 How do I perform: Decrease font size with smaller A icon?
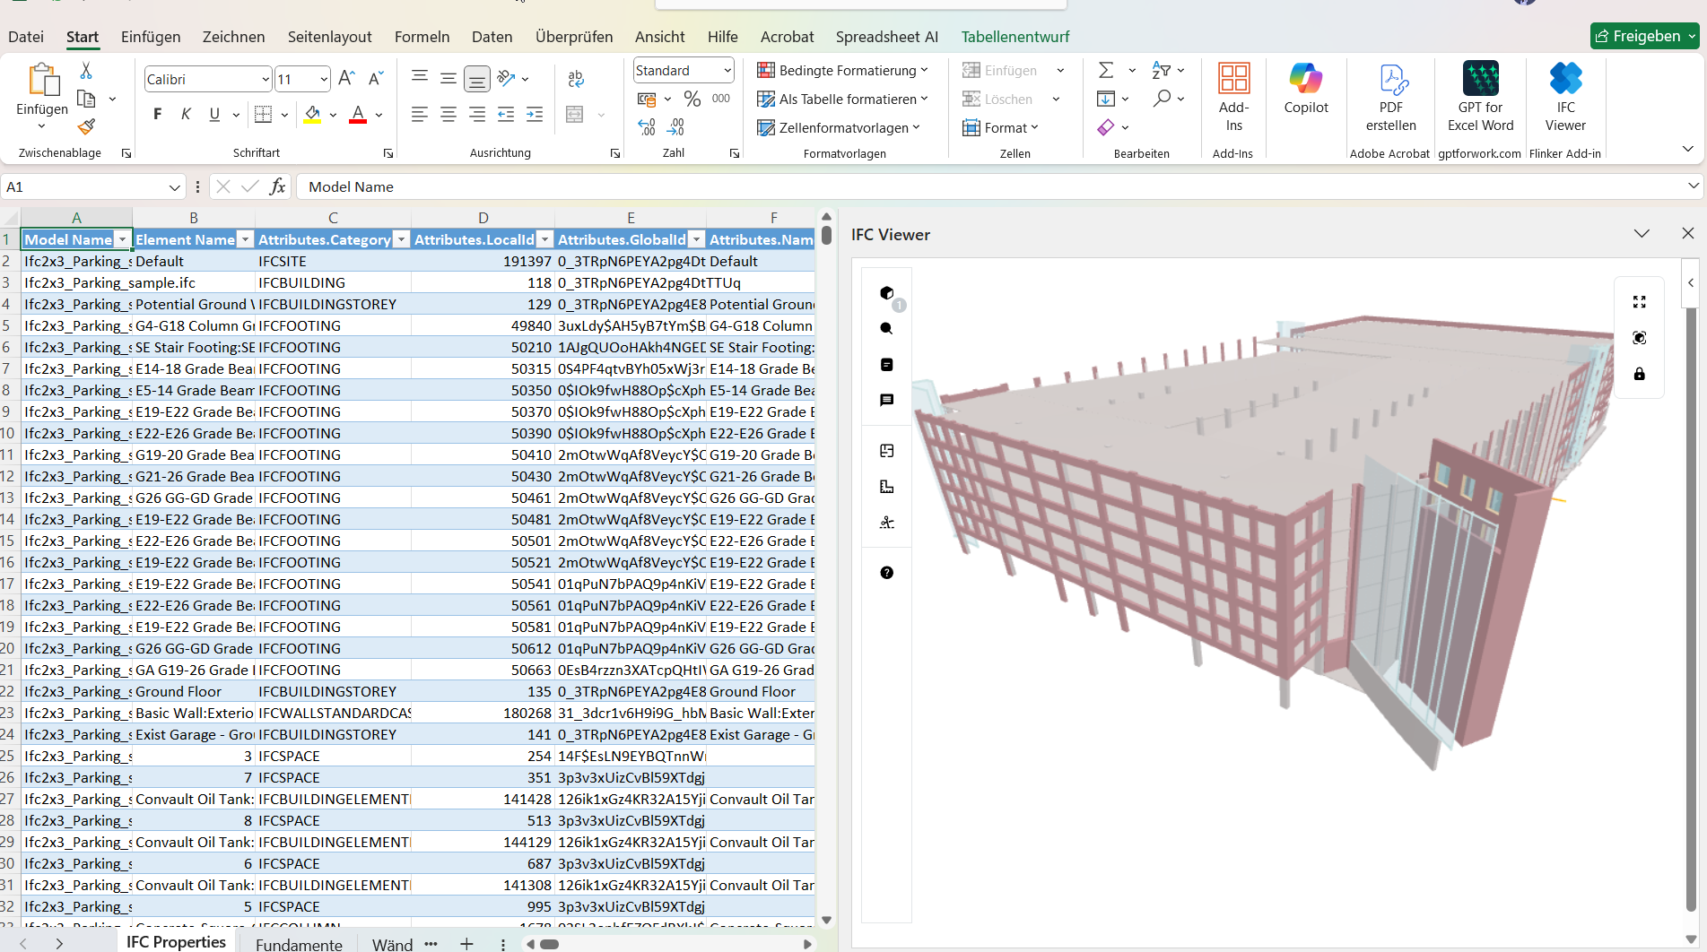[x=376, y=79]
